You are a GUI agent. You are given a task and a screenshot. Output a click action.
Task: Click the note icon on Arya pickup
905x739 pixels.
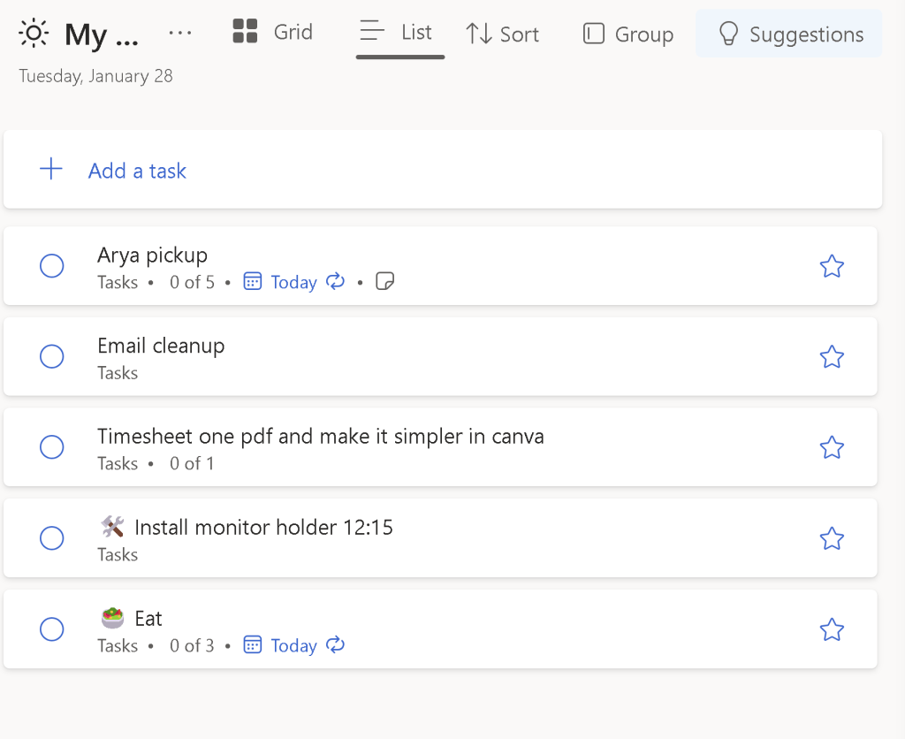pyautogui.click(x=384, y=281)
